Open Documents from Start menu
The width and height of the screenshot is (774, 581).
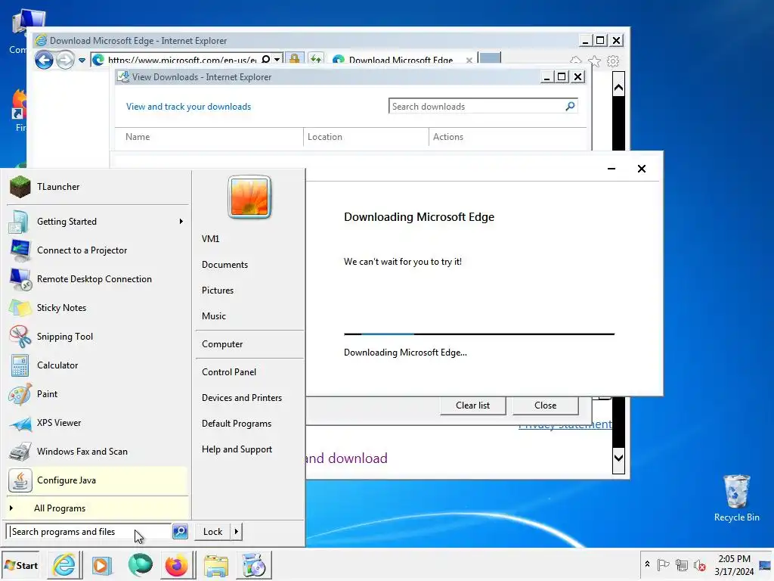click(224, 265)
